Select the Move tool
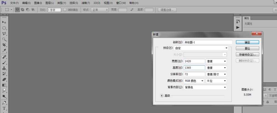The image size is (277, 113). click(x=4, y=22)
